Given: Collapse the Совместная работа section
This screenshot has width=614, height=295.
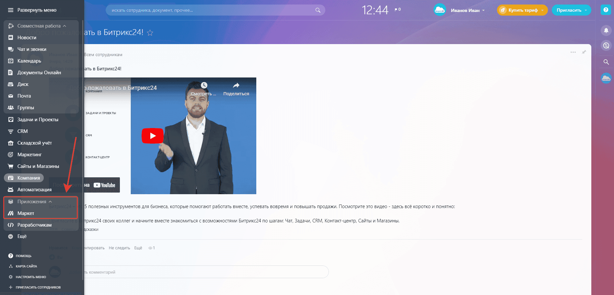Looking at the screenshot, I should (x=64, y=26).
